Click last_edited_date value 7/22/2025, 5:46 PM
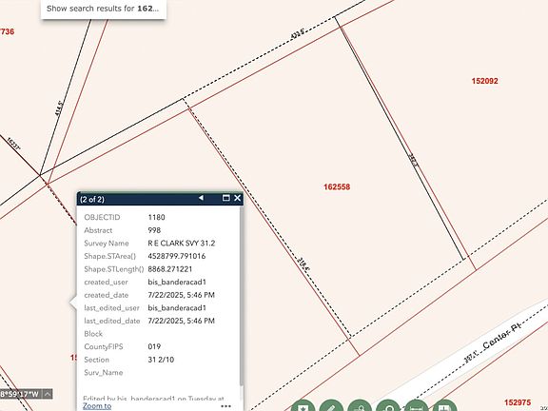Screen dimensions: 548x411 point(181,321)
